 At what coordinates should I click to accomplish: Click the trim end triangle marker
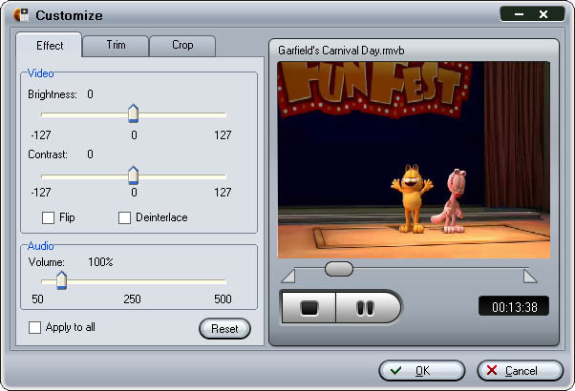[x=530, y=276]
